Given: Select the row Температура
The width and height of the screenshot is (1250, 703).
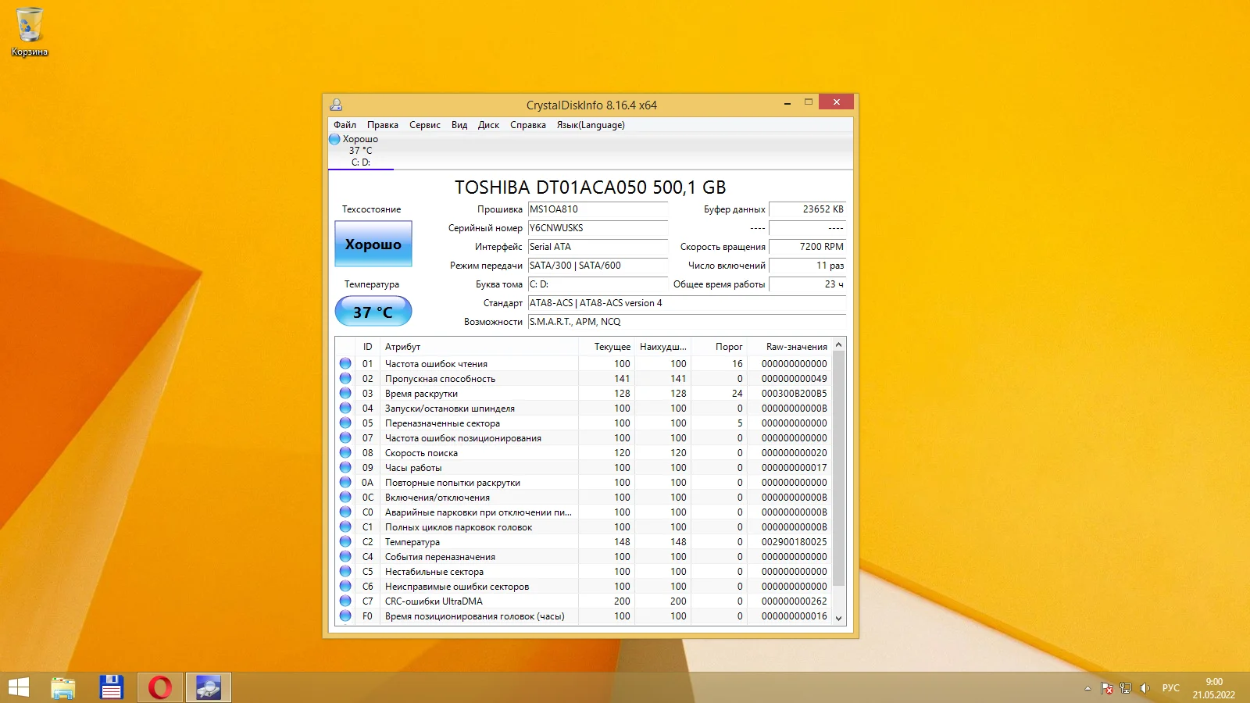Looking at the screenshot, I should coord(584,542).
